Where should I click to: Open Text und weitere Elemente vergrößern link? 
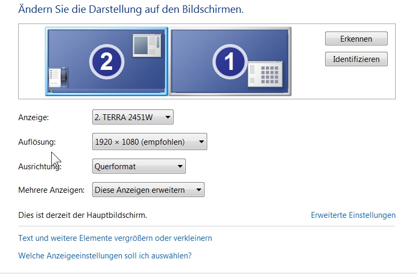point(115,238)
